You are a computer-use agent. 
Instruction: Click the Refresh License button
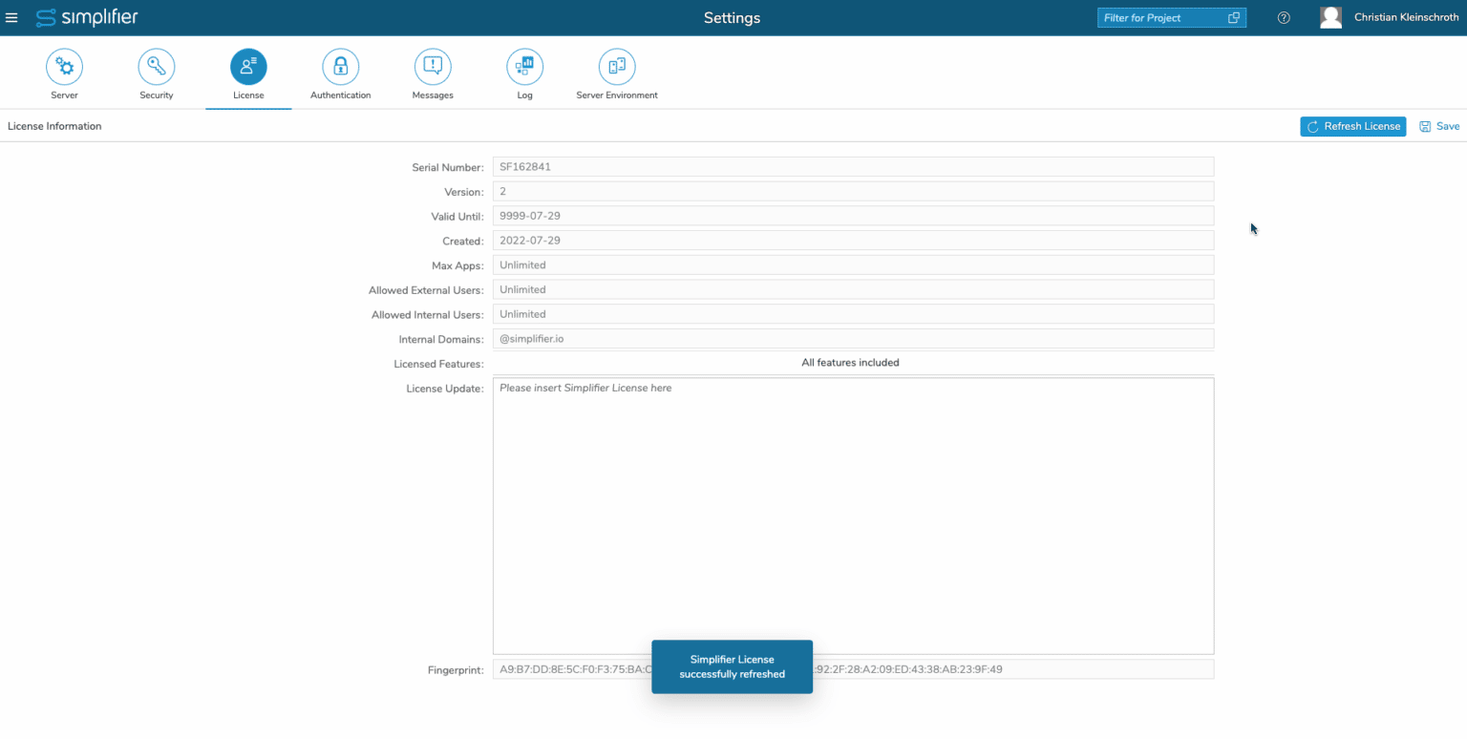point(1352,126)
